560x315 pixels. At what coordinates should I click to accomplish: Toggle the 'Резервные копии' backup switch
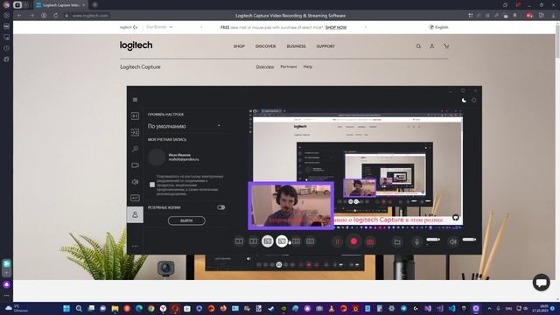[x=220, y=207]
